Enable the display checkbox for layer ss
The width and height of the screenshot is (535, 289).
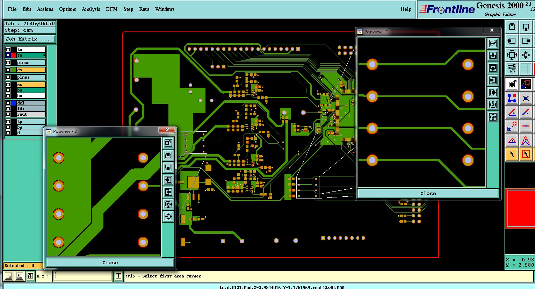point(8,85)
